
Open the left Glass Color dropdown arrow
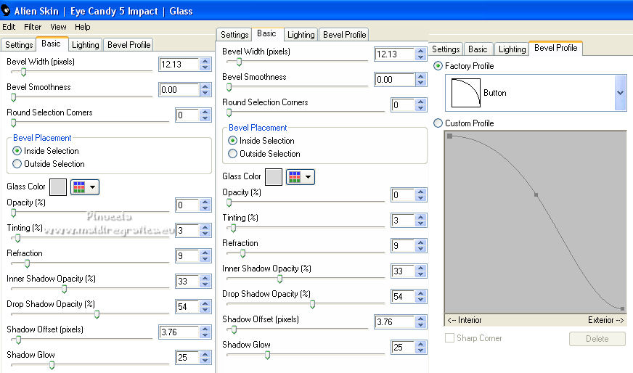click(93, 187)
